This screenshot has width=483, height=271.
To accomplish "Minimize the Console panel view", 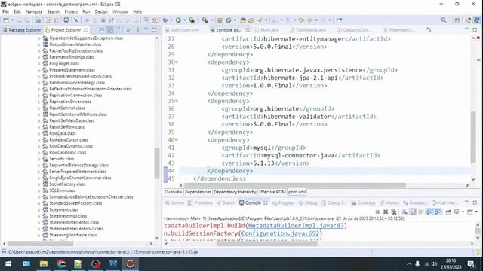I will [466, 202].
